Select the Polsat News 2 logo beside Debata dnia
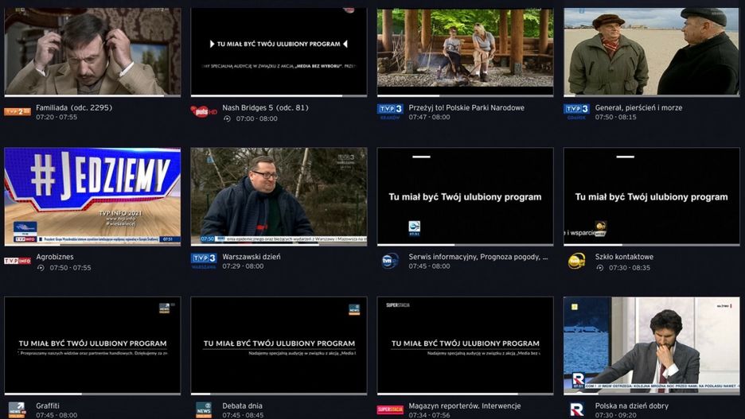Image resolution: width=745 pixels, height=419 pixels. click(204, 409)
